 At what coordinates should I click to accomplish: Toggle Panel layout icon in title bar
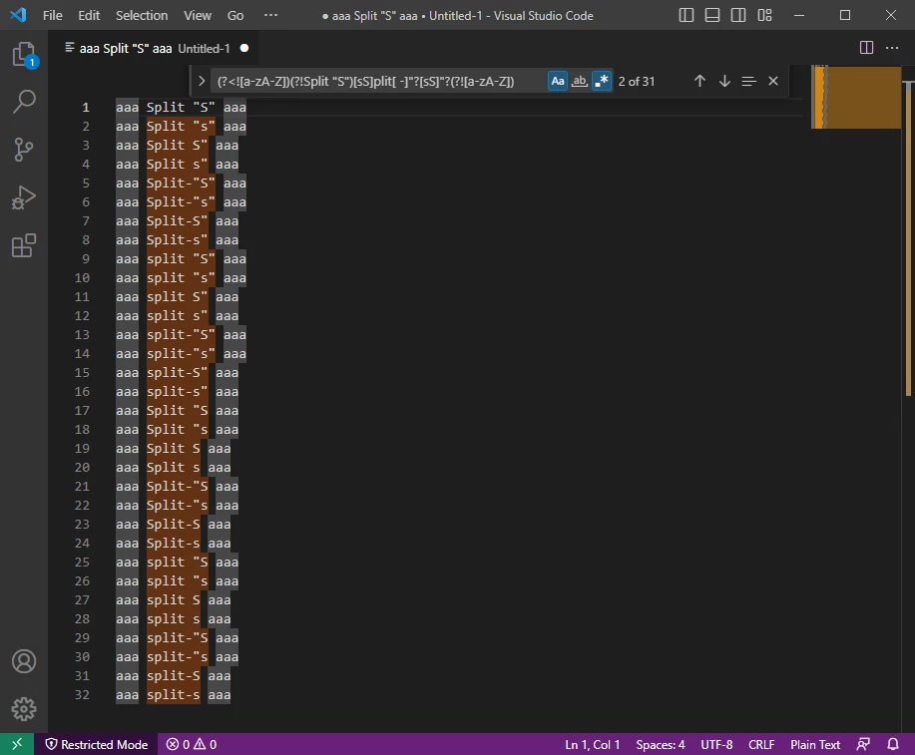click(711, 15)
